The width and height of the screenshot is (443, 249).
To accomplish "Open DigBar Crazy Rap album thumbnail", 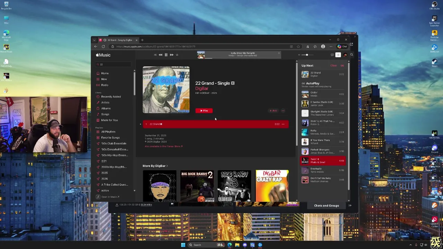I will tap(272, 186).
